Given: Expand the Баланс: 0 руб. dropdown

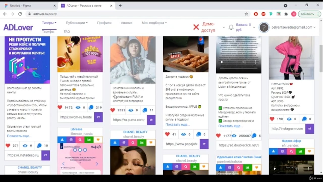Looking at the screenshot, I should pos(254,27).
